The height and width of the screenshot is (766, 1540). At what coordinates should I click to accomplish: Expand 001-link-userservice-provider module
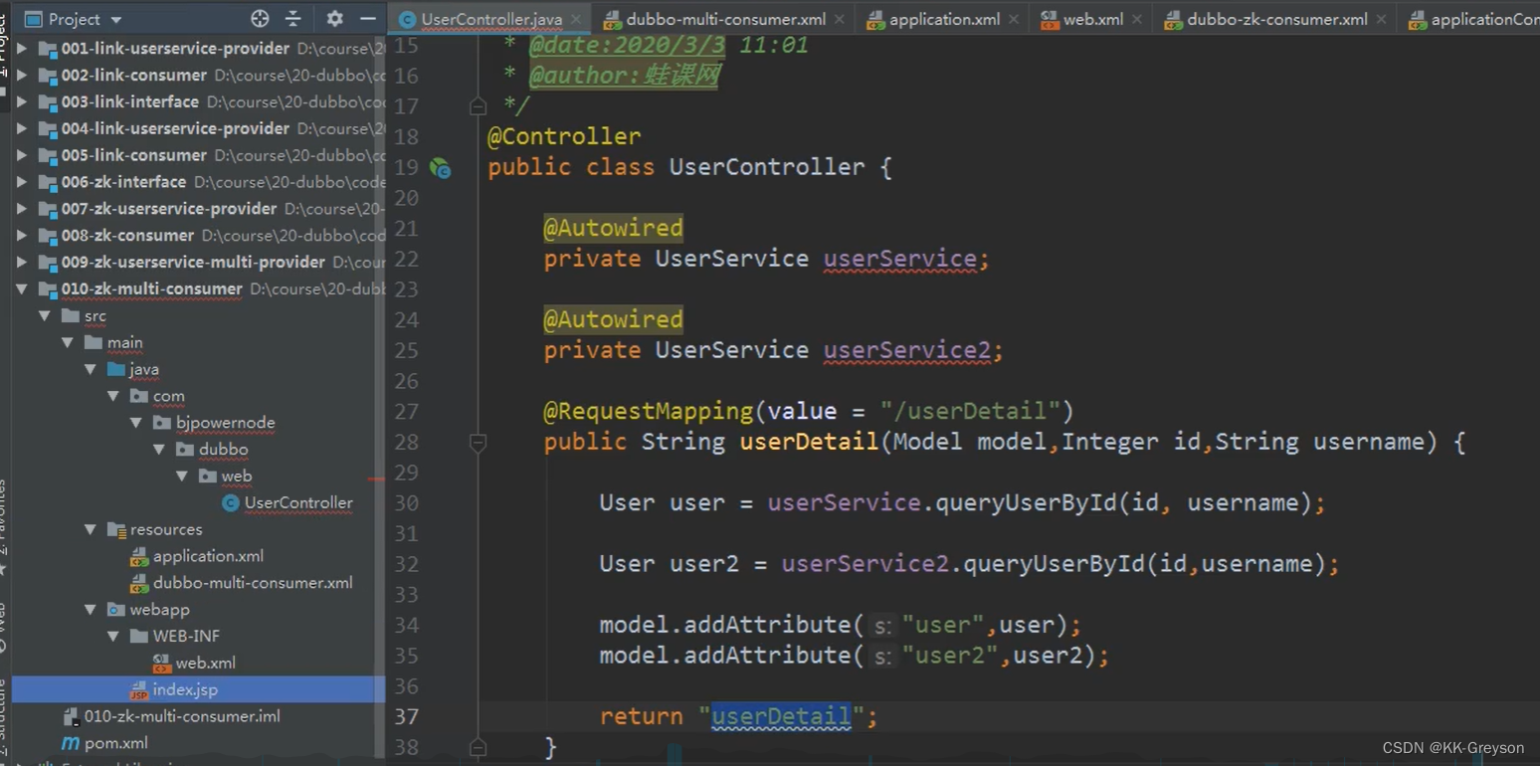pyautogui.click(x=21, y=48)
